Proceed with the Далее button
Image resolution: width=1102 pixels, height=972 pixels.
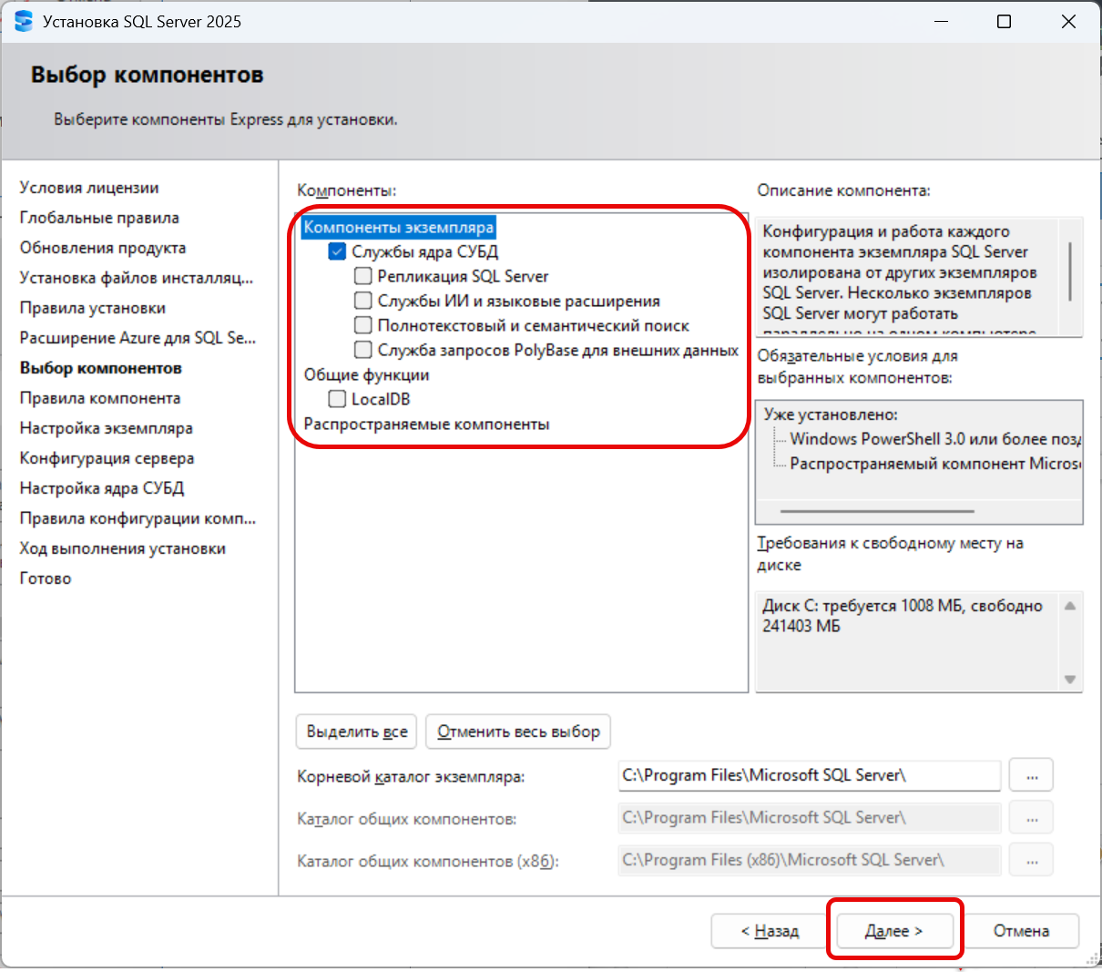point(894,931)
